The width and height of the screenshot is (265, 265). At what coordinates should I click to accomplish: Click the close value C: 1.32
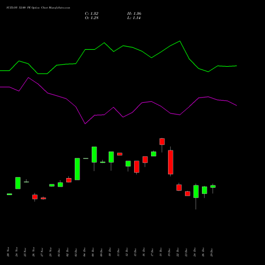pyautogui.click(x=92, y=14)
